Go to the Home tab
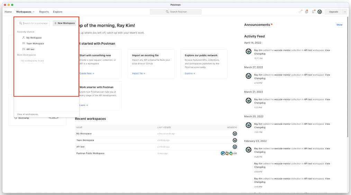 (8, 12)
